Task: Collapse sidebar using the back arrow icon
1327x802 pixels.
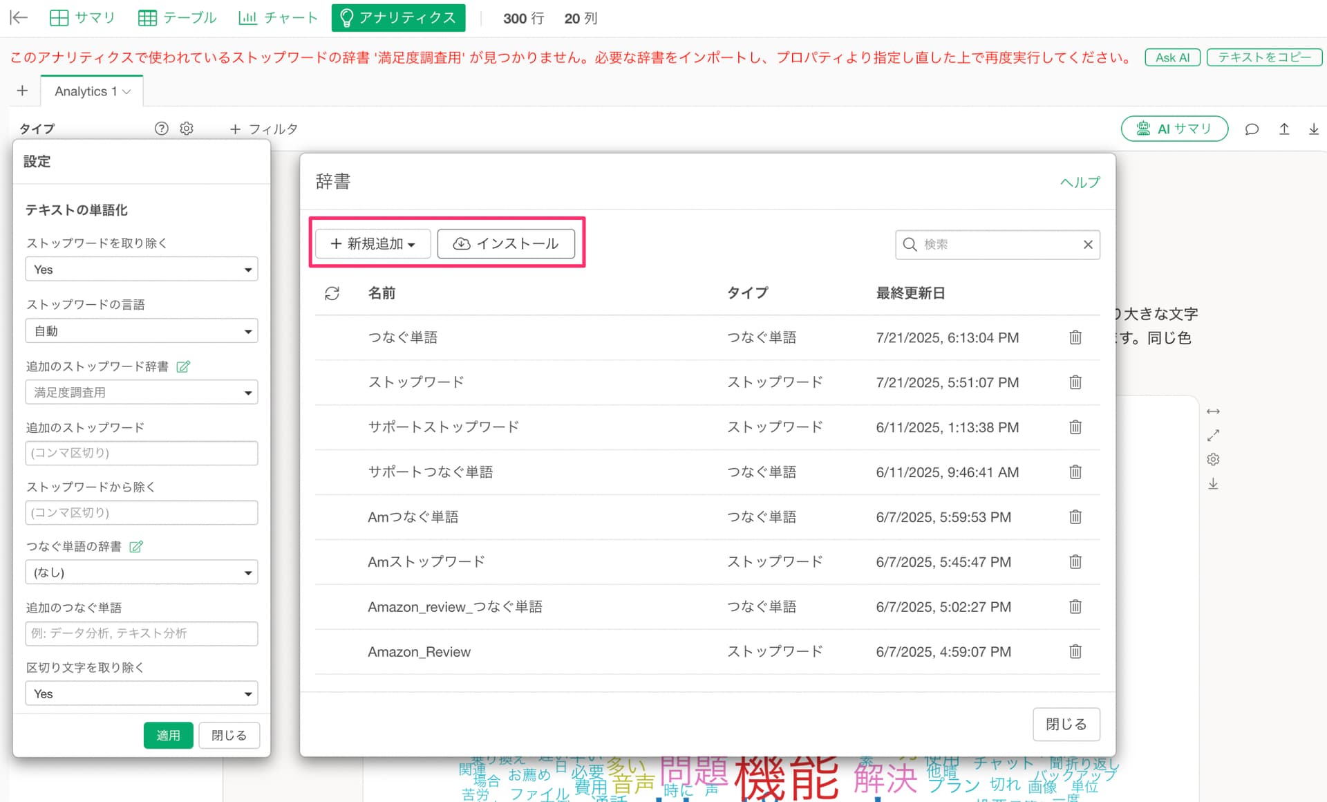Action: (19, 18)
